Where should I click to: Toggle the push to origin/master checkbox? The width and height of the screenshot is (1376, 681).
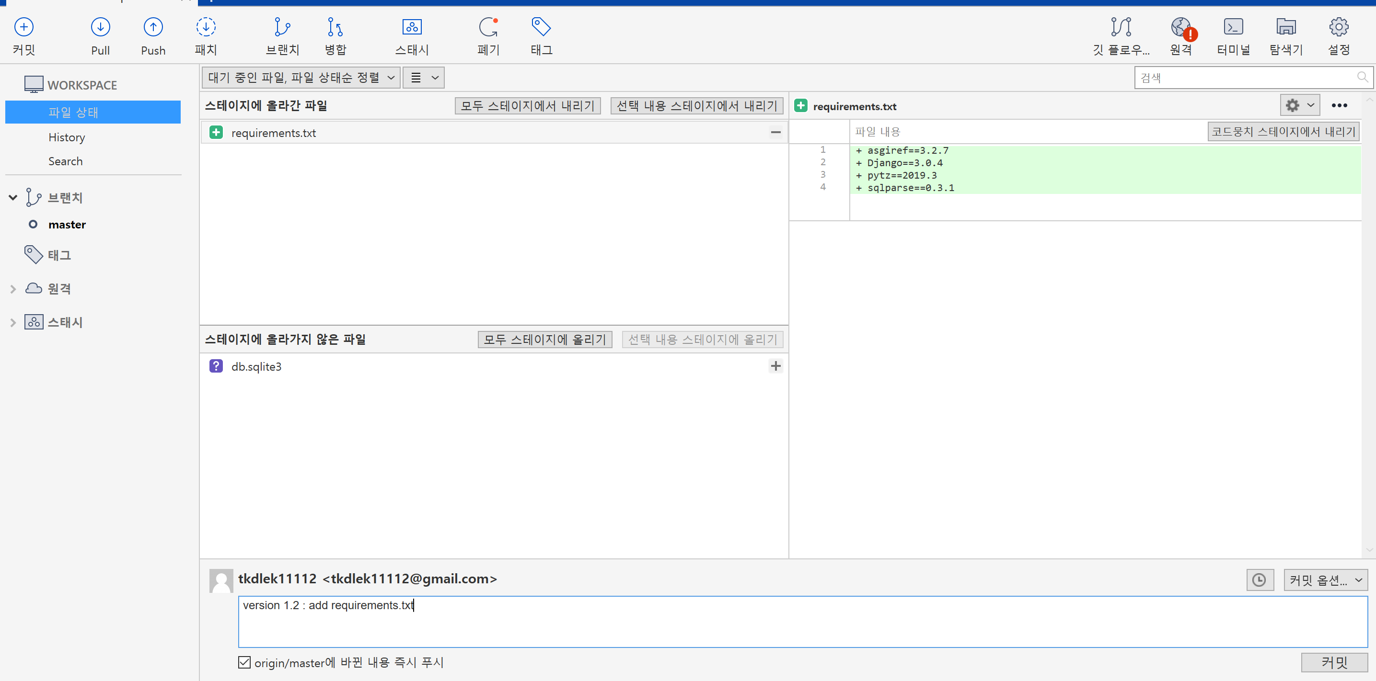tap(244, 662)
